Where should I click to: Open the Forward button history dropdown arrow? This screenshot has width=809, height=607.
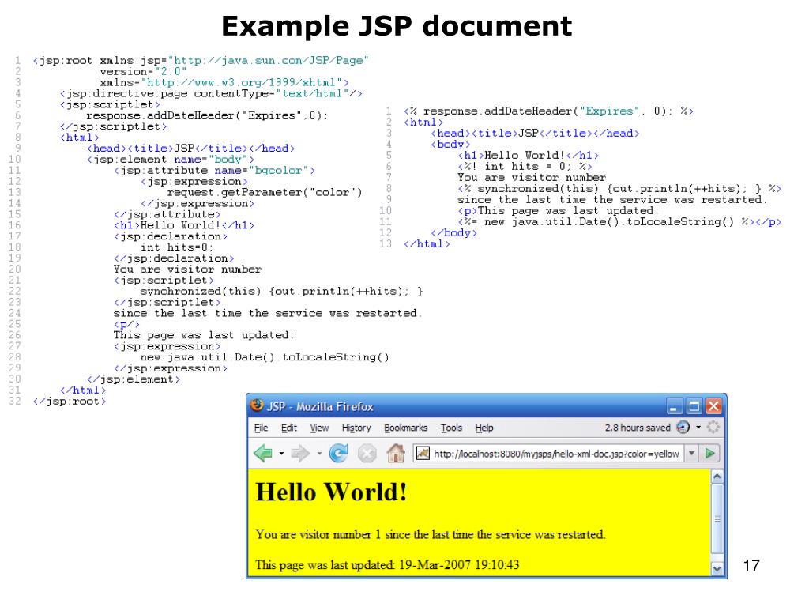[319, 454]
